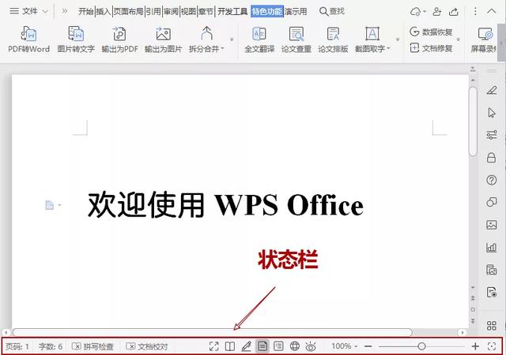This screenshot has width=506, height=355.
Task: Open the 拆分合并 tool
Action: point(206,39)
